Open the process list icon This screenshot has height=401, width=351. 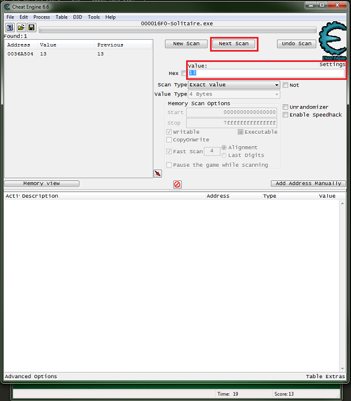[x=10, y=27]
